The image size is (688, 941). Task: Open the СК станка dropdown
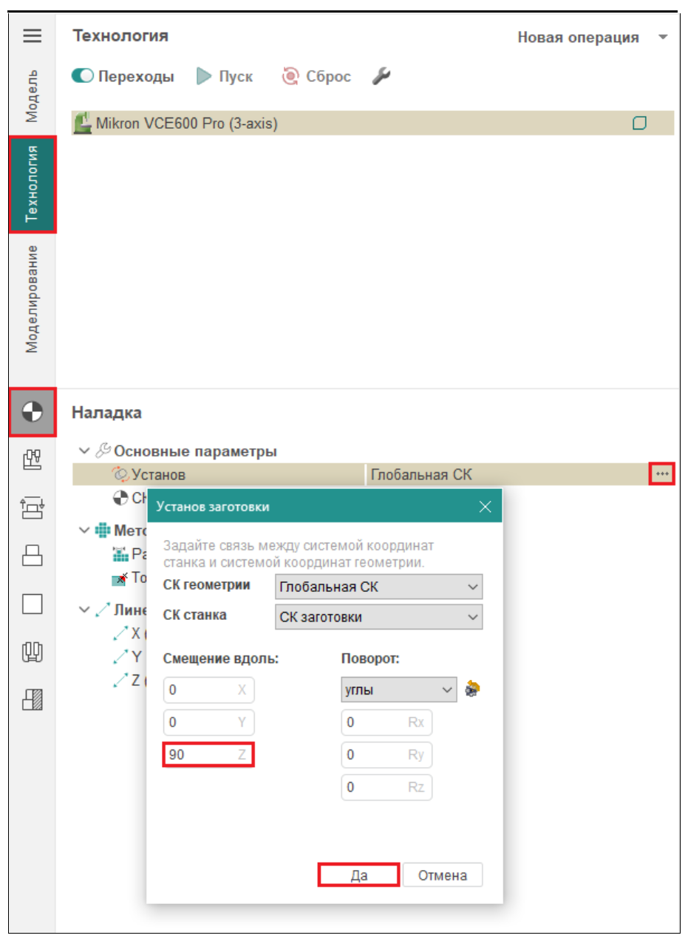pyautogui.click(x=378, y=617)
